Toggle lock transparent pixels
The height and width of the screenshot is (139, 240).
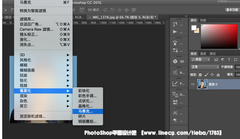(x=200, y=75)
